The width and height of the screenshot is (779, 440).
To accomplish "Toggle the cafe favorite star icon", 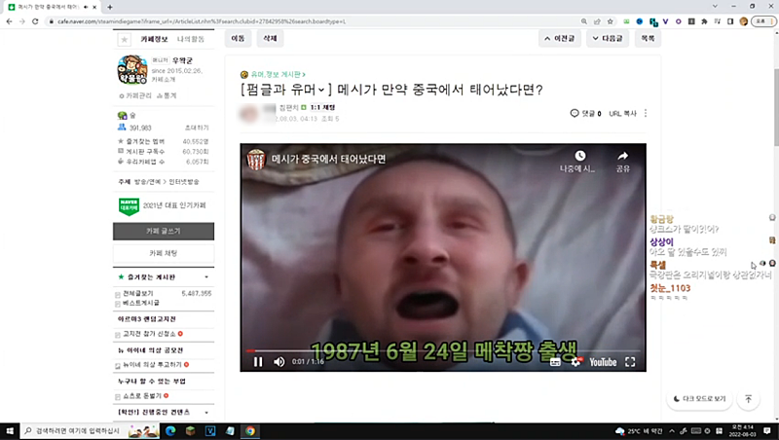I will (125, 39).
